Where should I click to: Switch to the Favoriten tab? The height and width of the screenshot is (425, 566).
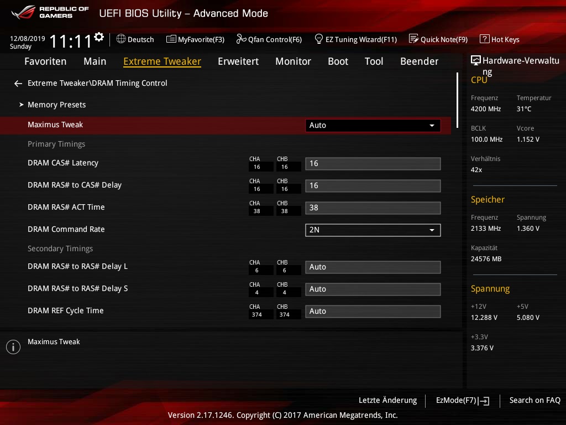(x=45, y=61)
